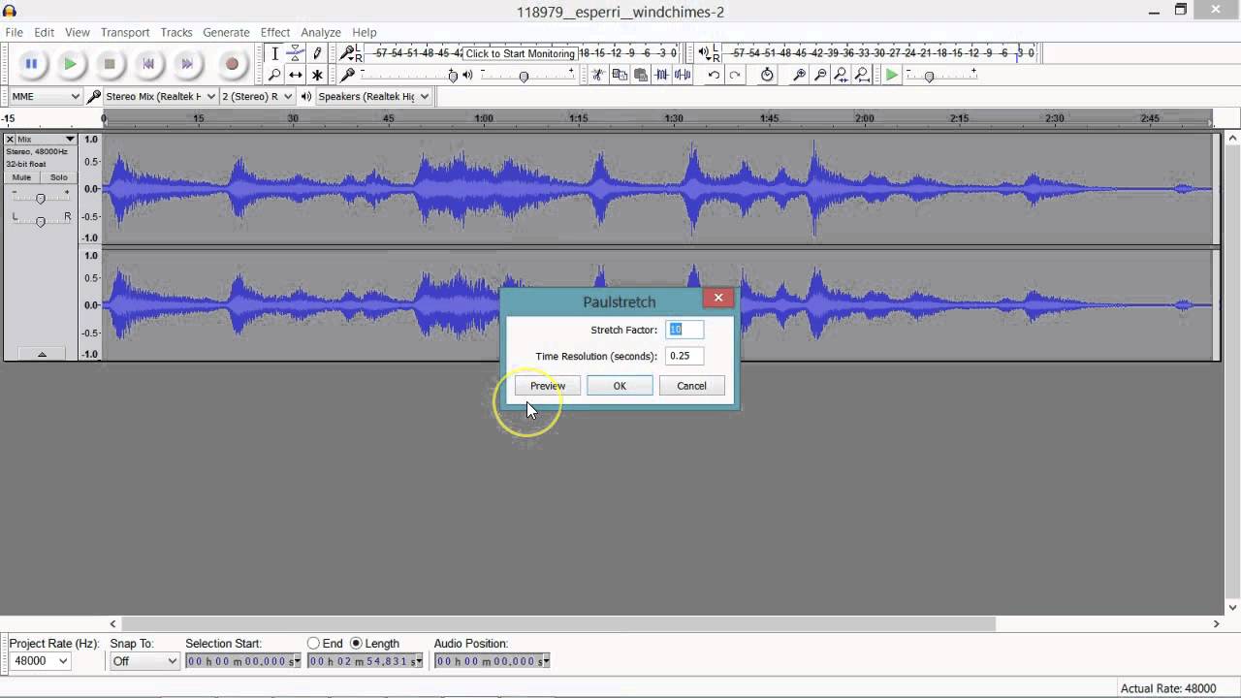The width and height of the screenshot is (1241, 698).
Task: Open the Edit menu
Action: pyautogui.click(x=44, y=32)
